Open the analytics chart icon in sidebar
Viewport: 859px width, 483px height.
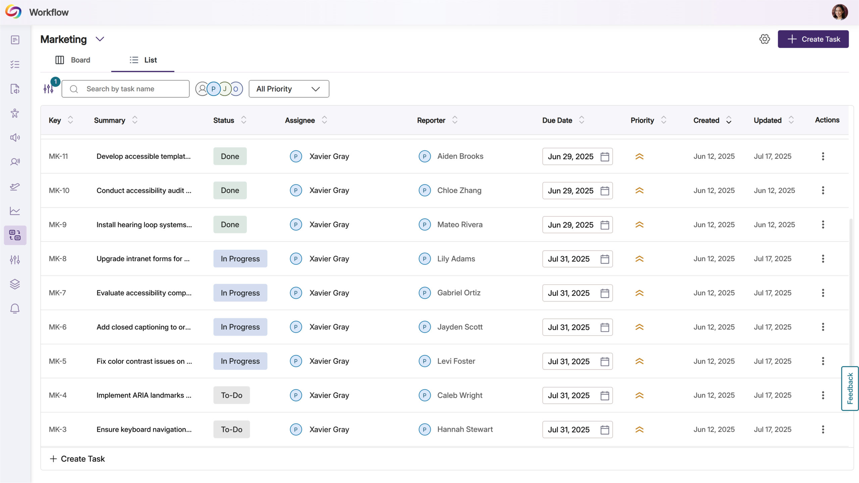pyautogui.click(x=15, y=211)
